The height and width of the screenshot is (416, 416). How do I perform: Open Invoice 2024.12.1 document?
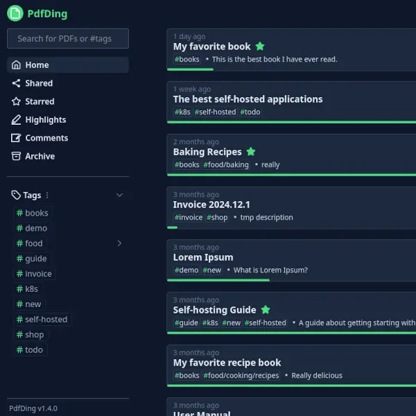[211, 205]
